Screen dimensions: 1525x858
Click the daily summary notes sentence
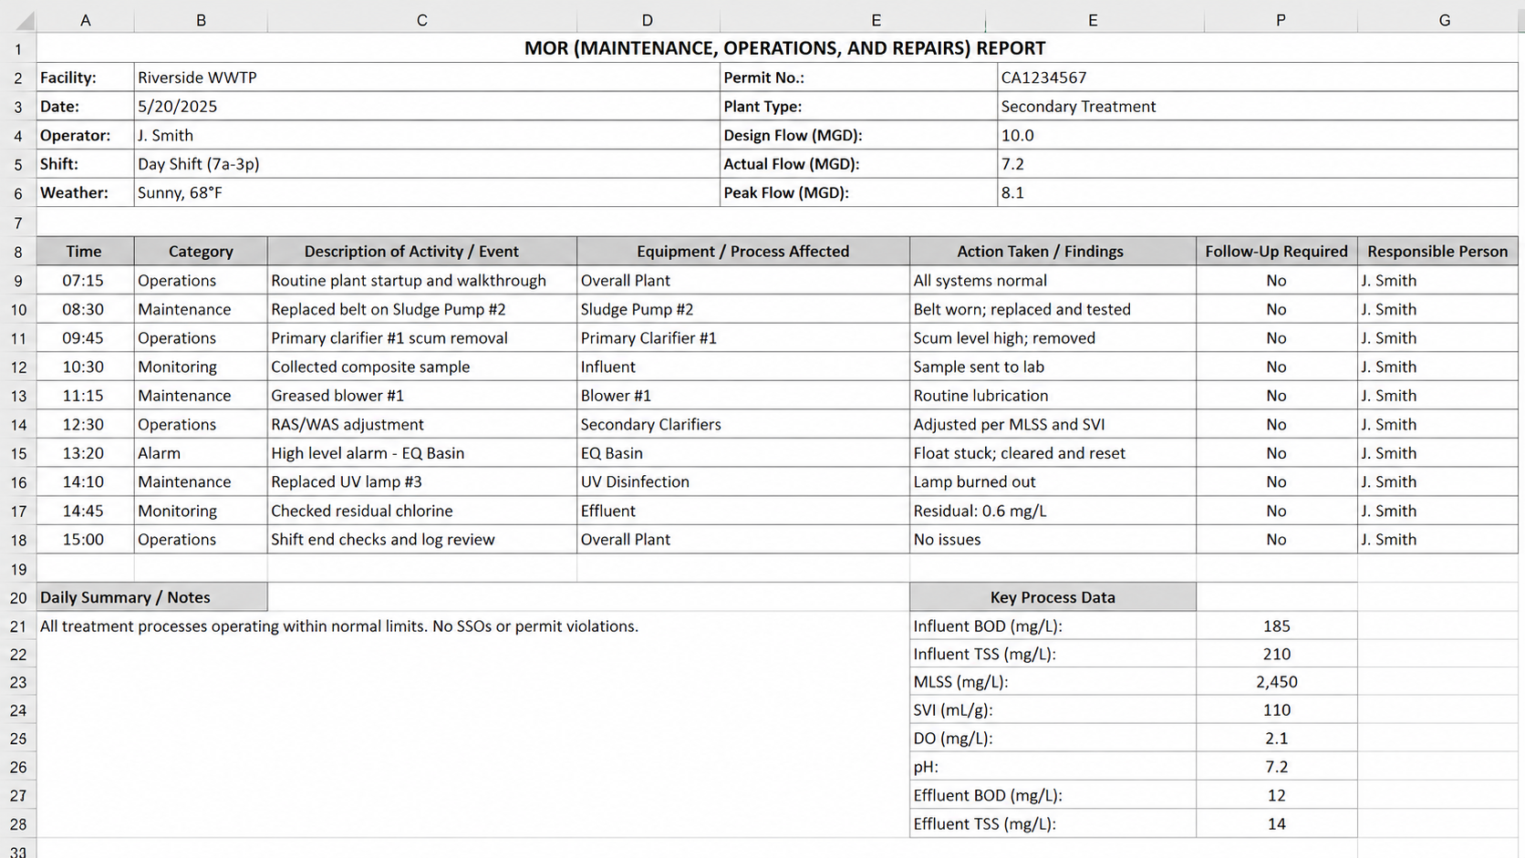click(x=338, y=626)
